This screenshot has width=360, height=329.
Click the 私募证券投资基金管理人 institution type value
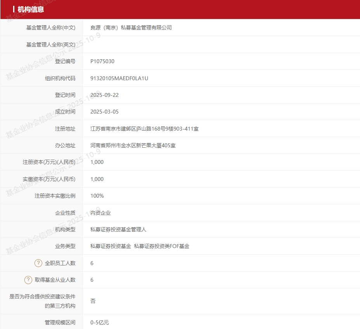[x=118, y=229]
